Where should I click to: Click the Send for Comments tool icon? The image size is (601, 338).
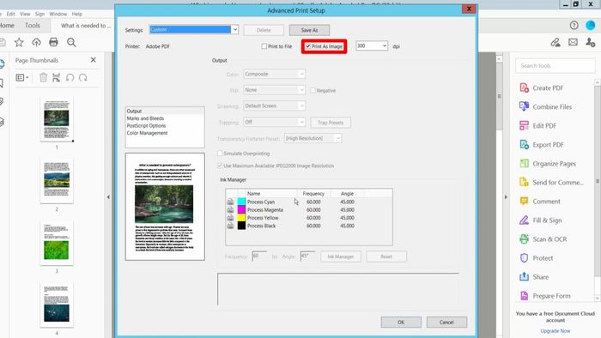click(x=524, y=182)
